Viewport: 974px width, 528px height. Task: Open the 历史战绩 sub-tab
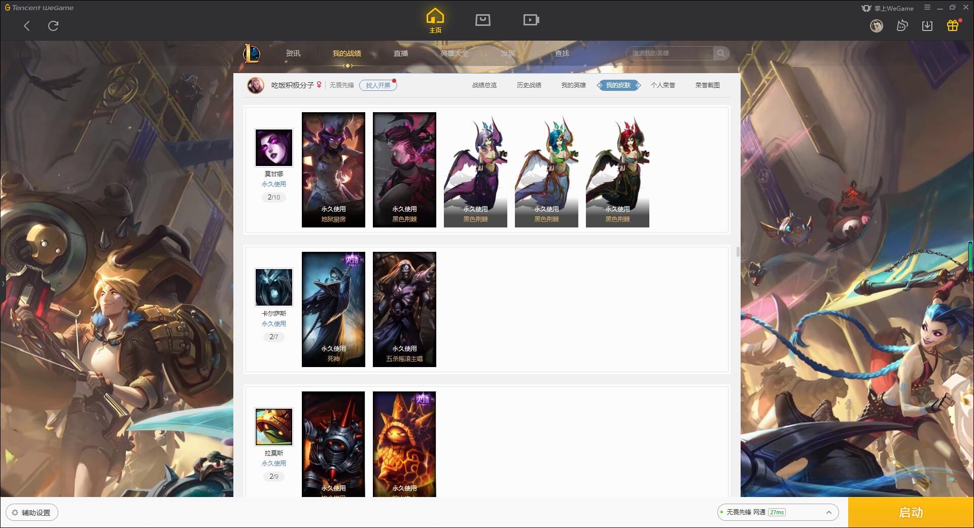pyautogui.click(x=529, y=85)
